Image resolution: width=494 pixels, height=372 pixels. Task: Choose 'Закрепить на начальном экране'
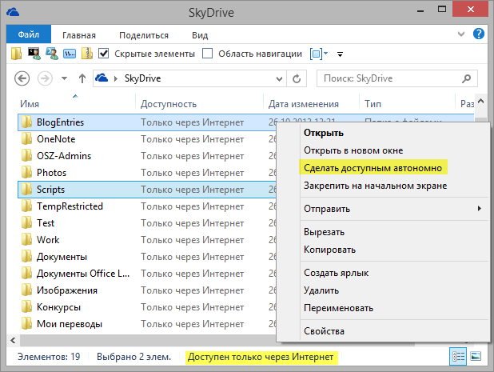[395, 186]
